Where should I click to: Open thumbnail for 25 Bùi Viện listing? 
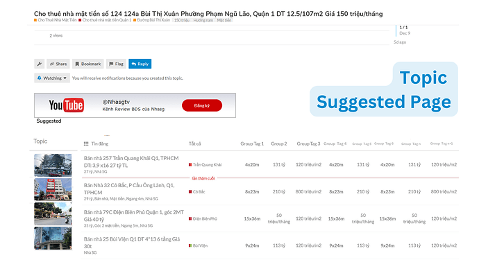tap(53, 238)
